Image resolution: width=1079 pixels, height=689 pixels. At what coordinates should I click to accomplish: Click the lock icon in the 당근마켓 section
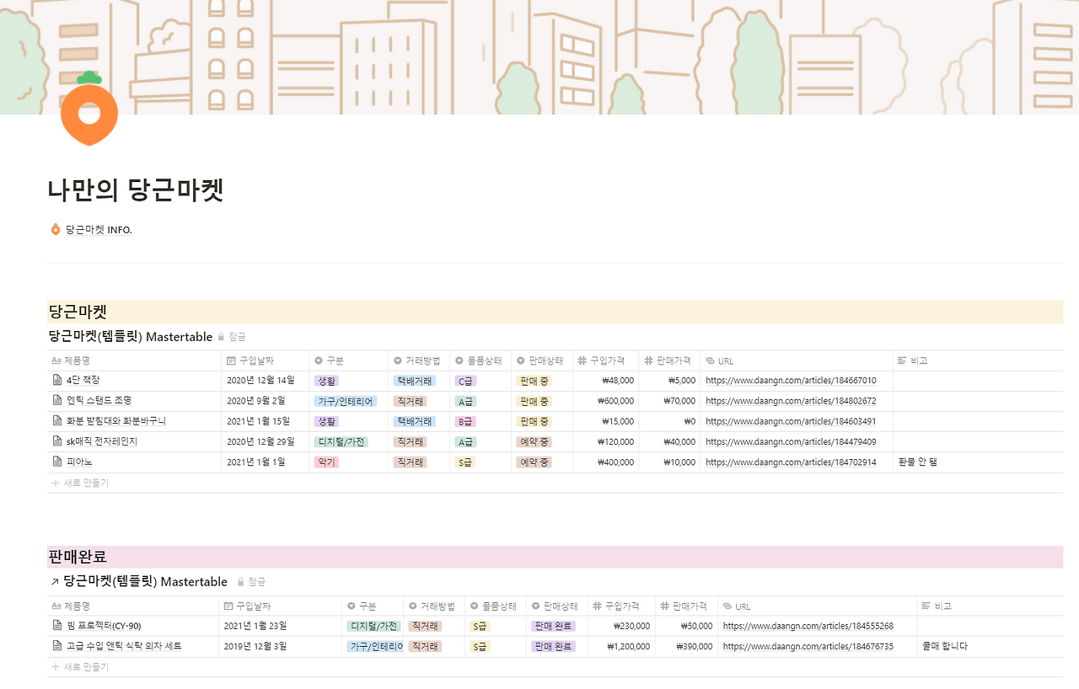click(x=221, y=337)
